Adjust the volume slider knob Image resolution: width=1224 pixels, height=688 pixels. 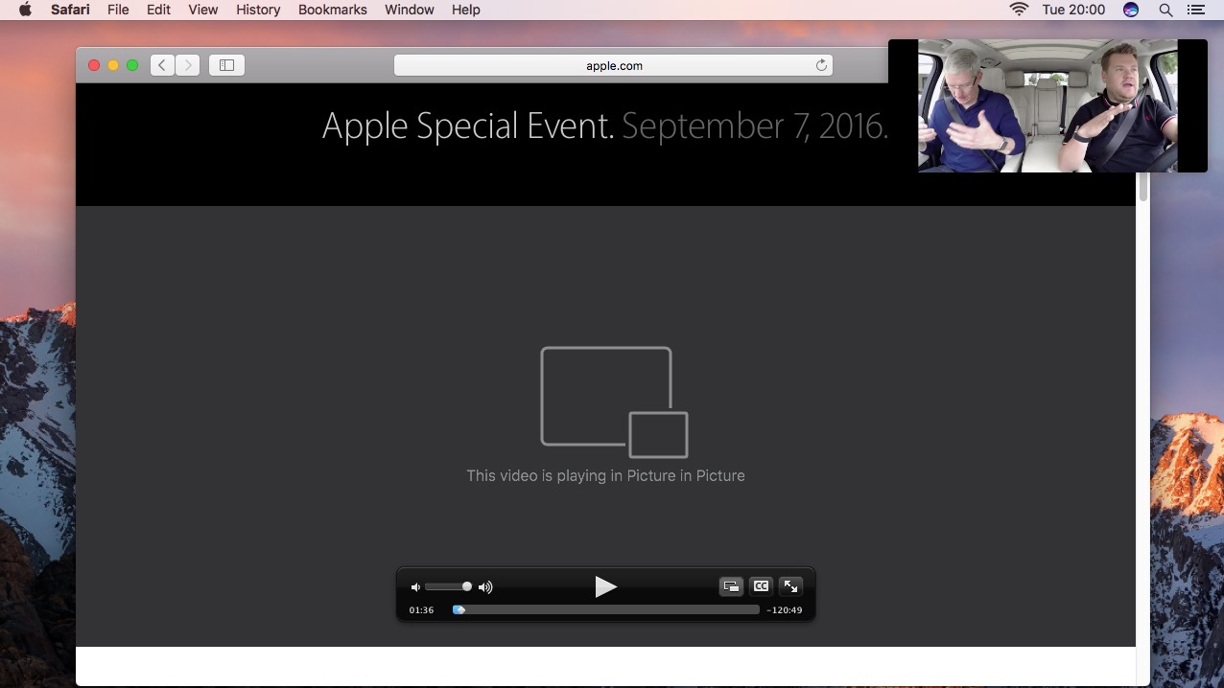click(467, 586)
